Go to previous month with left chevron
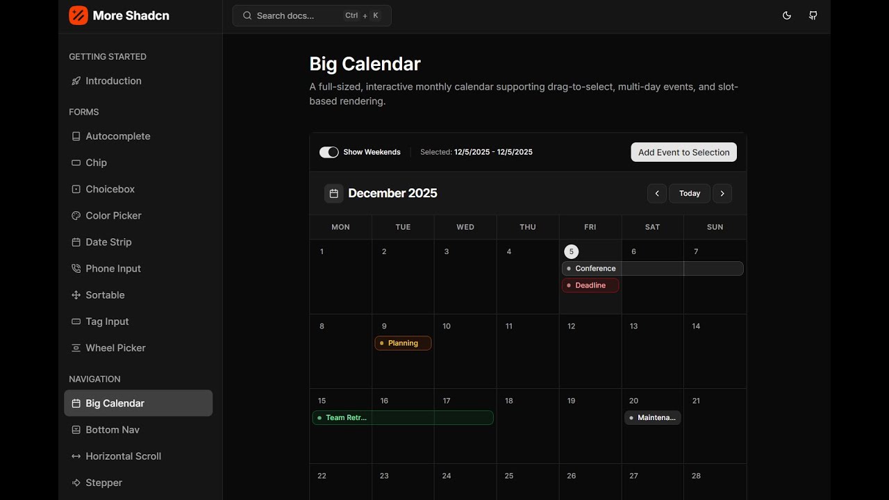 [657, 194]
